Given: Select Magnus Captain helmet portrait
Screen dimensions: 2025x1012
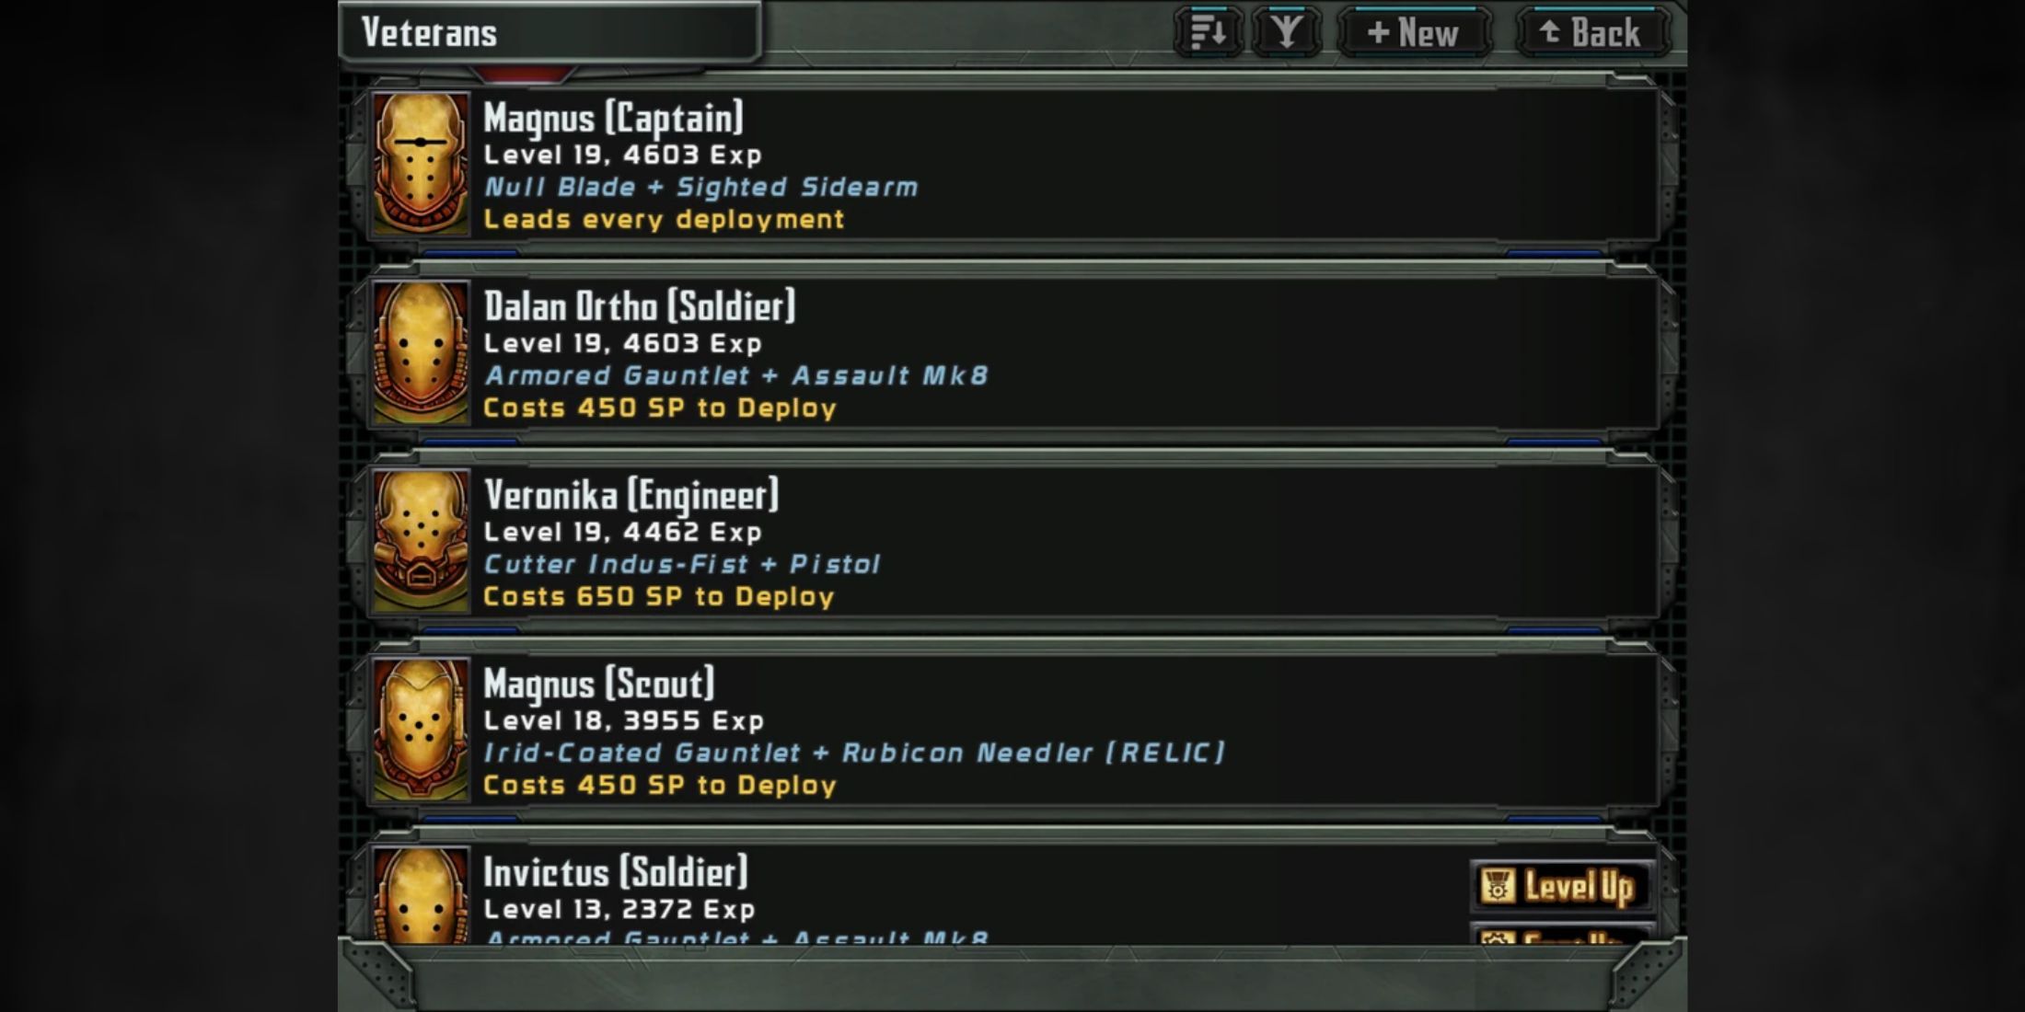Looking at the screenshot, I should coord(421,164).
